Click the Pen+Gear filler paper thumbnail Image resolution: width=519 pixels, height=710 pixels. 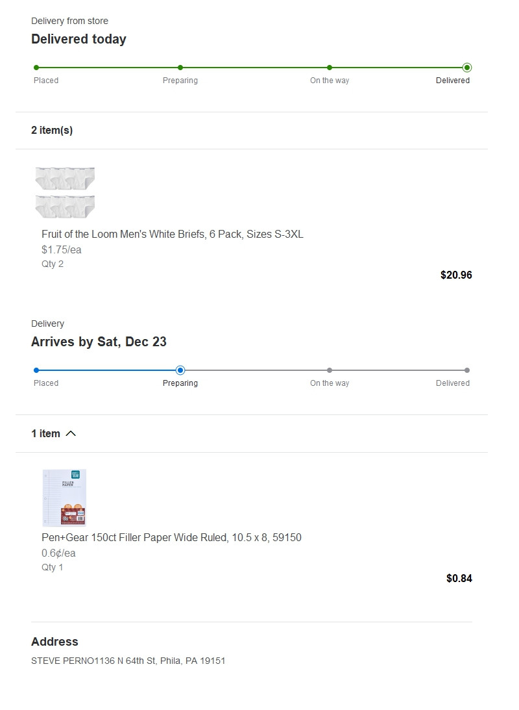[64, 498]
